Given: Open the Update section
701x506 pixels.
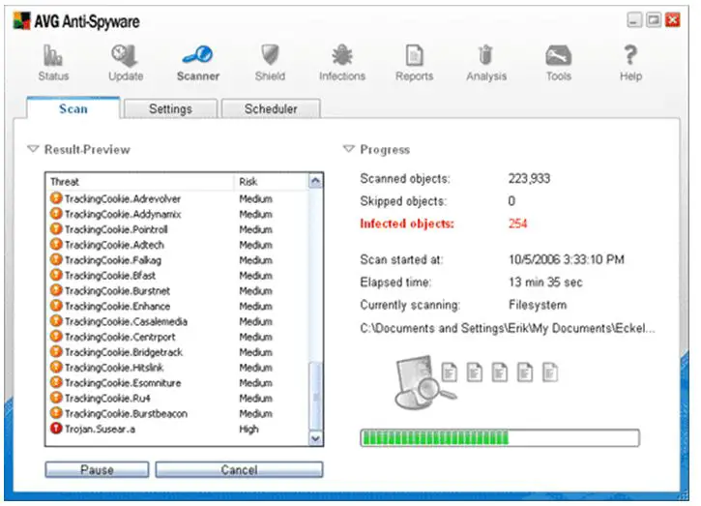Looking at the screenshot, I should (x=126, y=63).
